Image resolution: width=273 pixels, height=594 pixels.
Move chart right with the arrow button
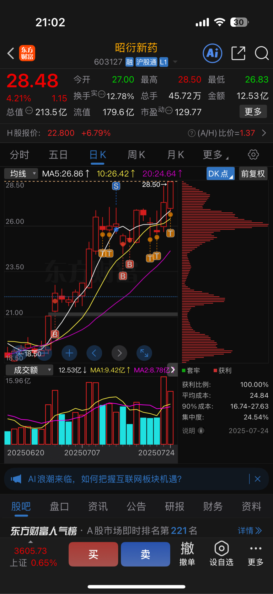point(119,353)
